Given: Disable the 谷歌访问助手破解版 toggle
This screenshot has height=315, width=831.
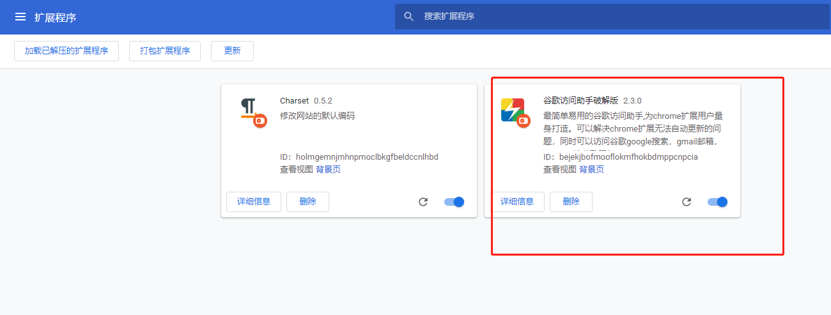Looking at the screenshot, I should tap(717, 202).
